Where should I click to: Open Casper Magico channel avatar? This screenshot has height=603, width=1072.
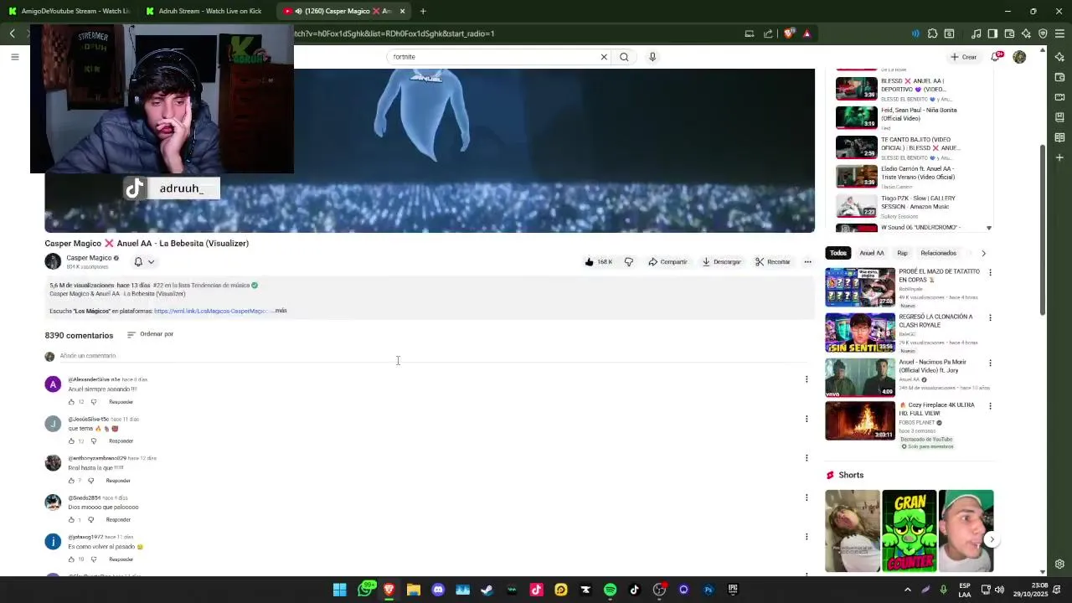coord(53,261)
